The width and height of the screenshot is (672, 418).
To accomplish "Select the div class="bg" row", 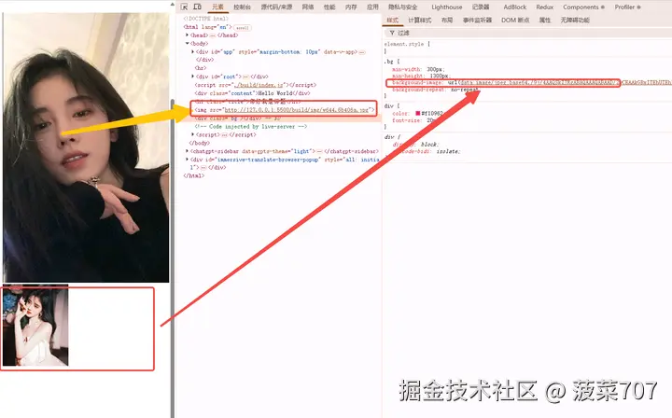I will point(237,118).
